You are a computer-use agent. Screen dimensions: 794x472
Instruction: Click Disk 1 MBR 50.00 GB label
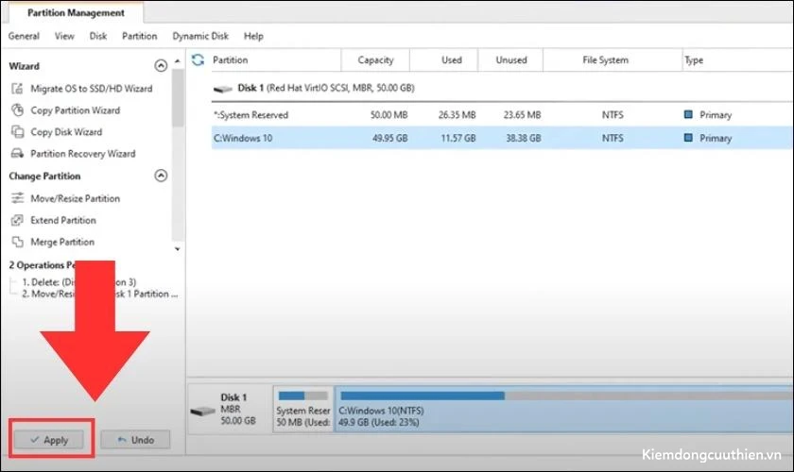tap(238, 409)
